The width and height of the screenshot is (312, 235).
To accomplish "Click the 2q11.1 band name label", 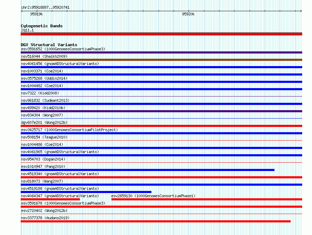I will click(x=27, y=30).
